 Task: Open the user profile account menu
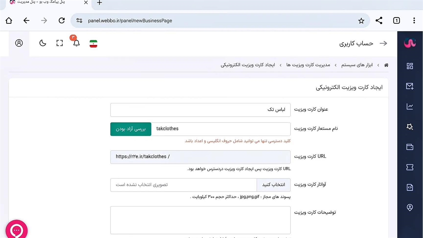[19, 43]
